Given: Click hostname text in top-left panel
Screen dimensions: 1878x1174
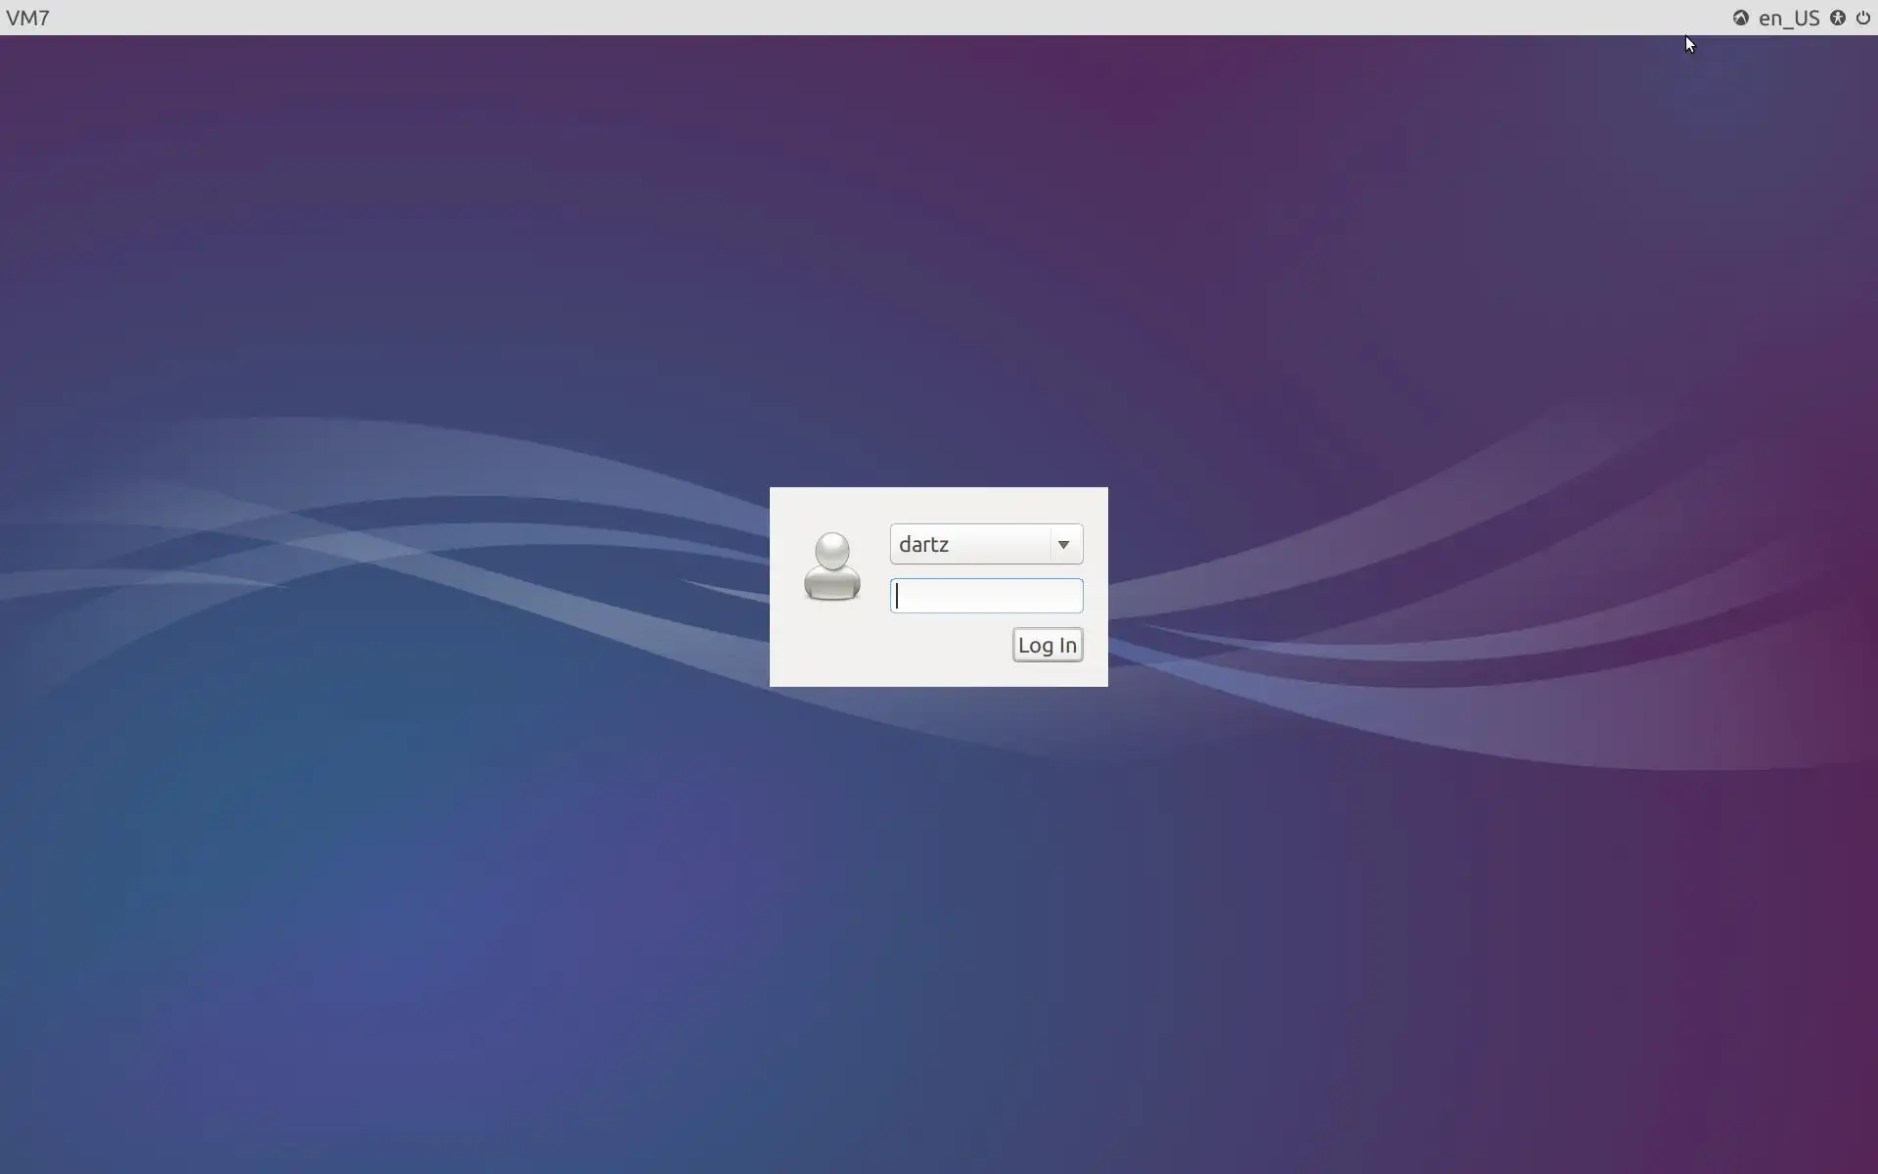Looking at the screenshot, I should [x=27, y=18].
